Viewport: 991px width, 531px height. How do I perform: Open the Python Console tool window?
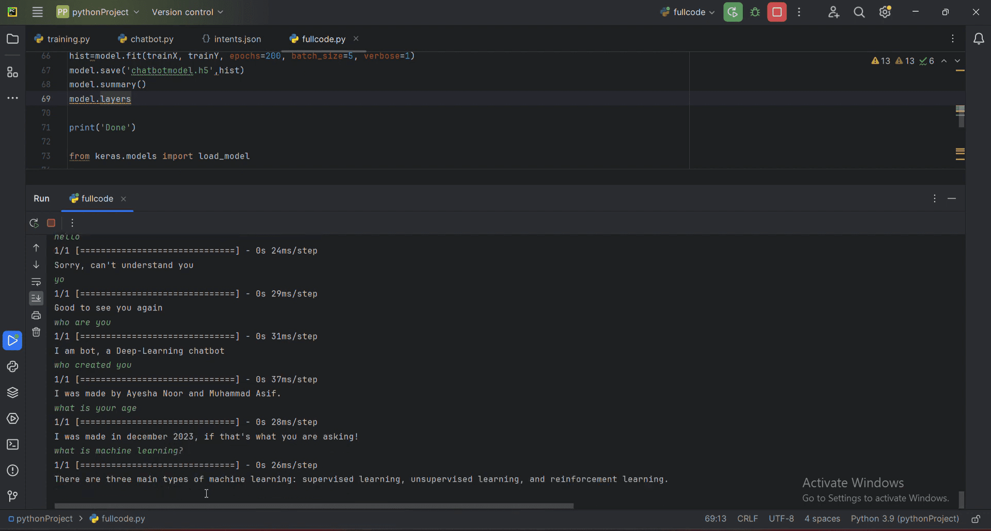point(12,367)
